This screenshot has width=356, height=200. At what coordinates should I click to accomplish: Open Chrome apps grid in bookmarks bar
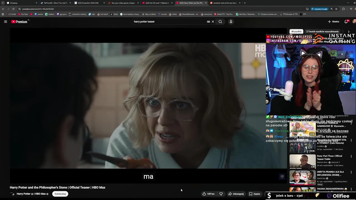(3, 14)
